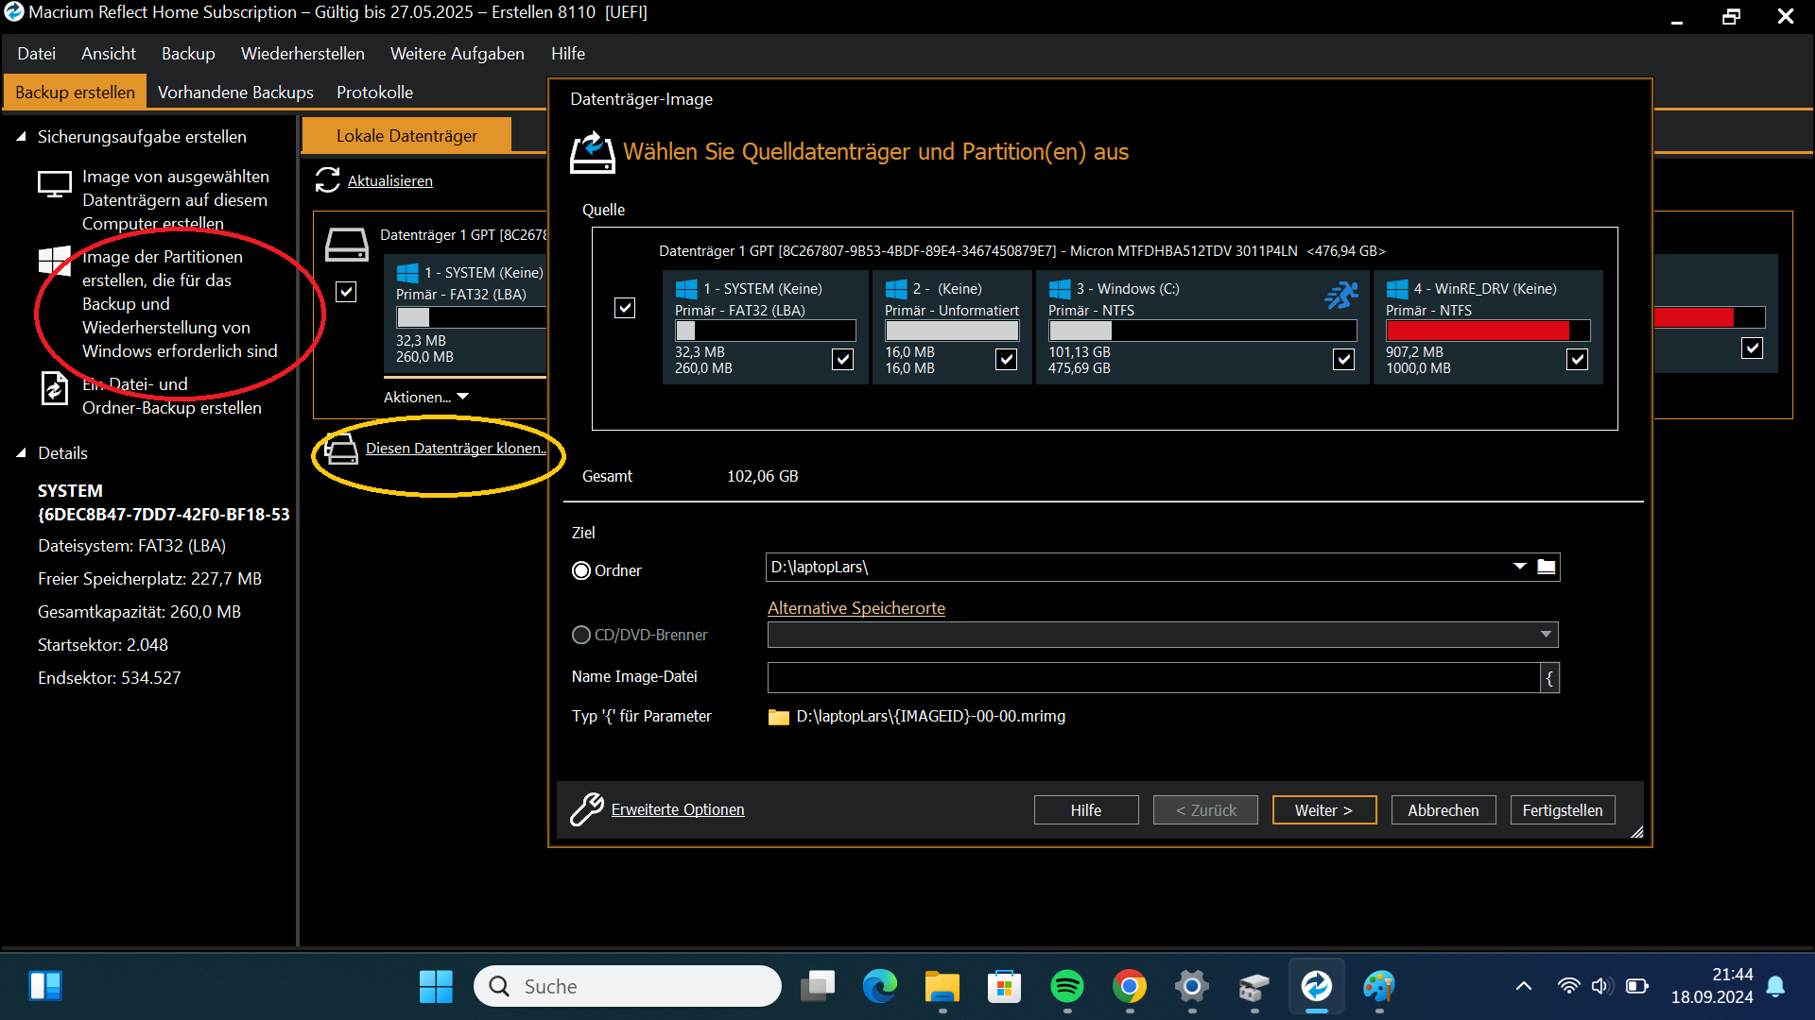Click the curly brace parameter button
This screenshot has width=1815, height=1020.
[x=1549, y=677]
